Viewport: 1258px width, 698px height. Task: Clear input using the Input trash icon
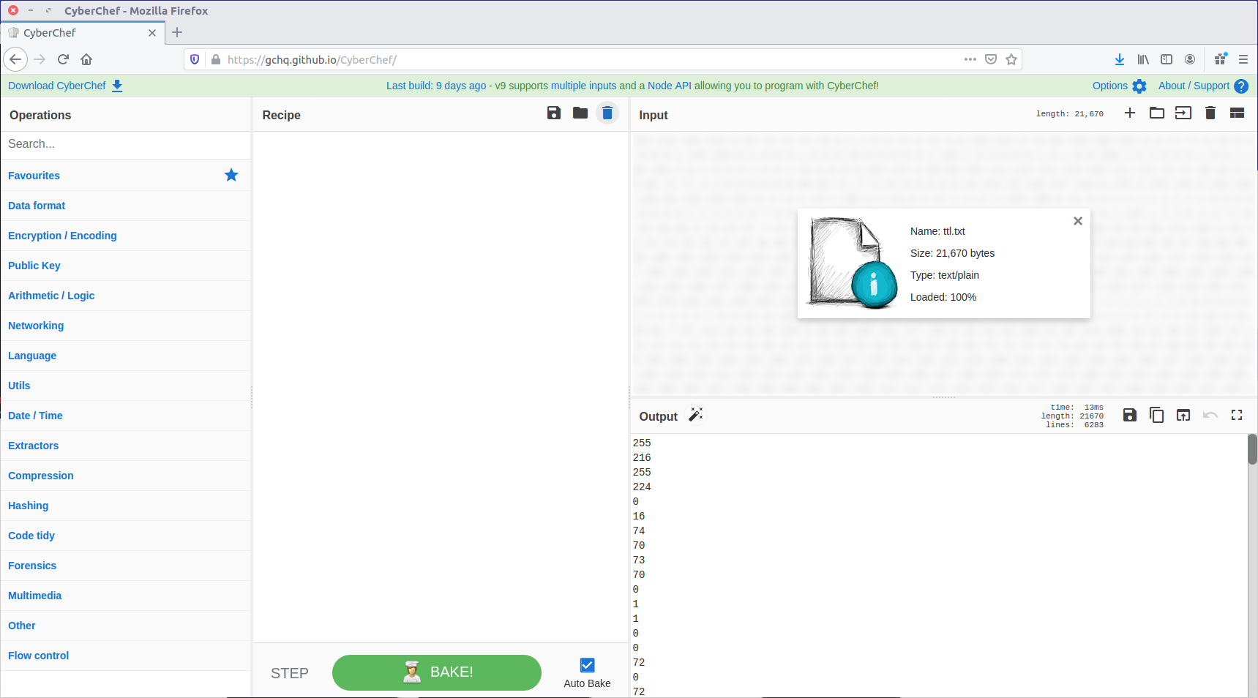coord(1210,113)
